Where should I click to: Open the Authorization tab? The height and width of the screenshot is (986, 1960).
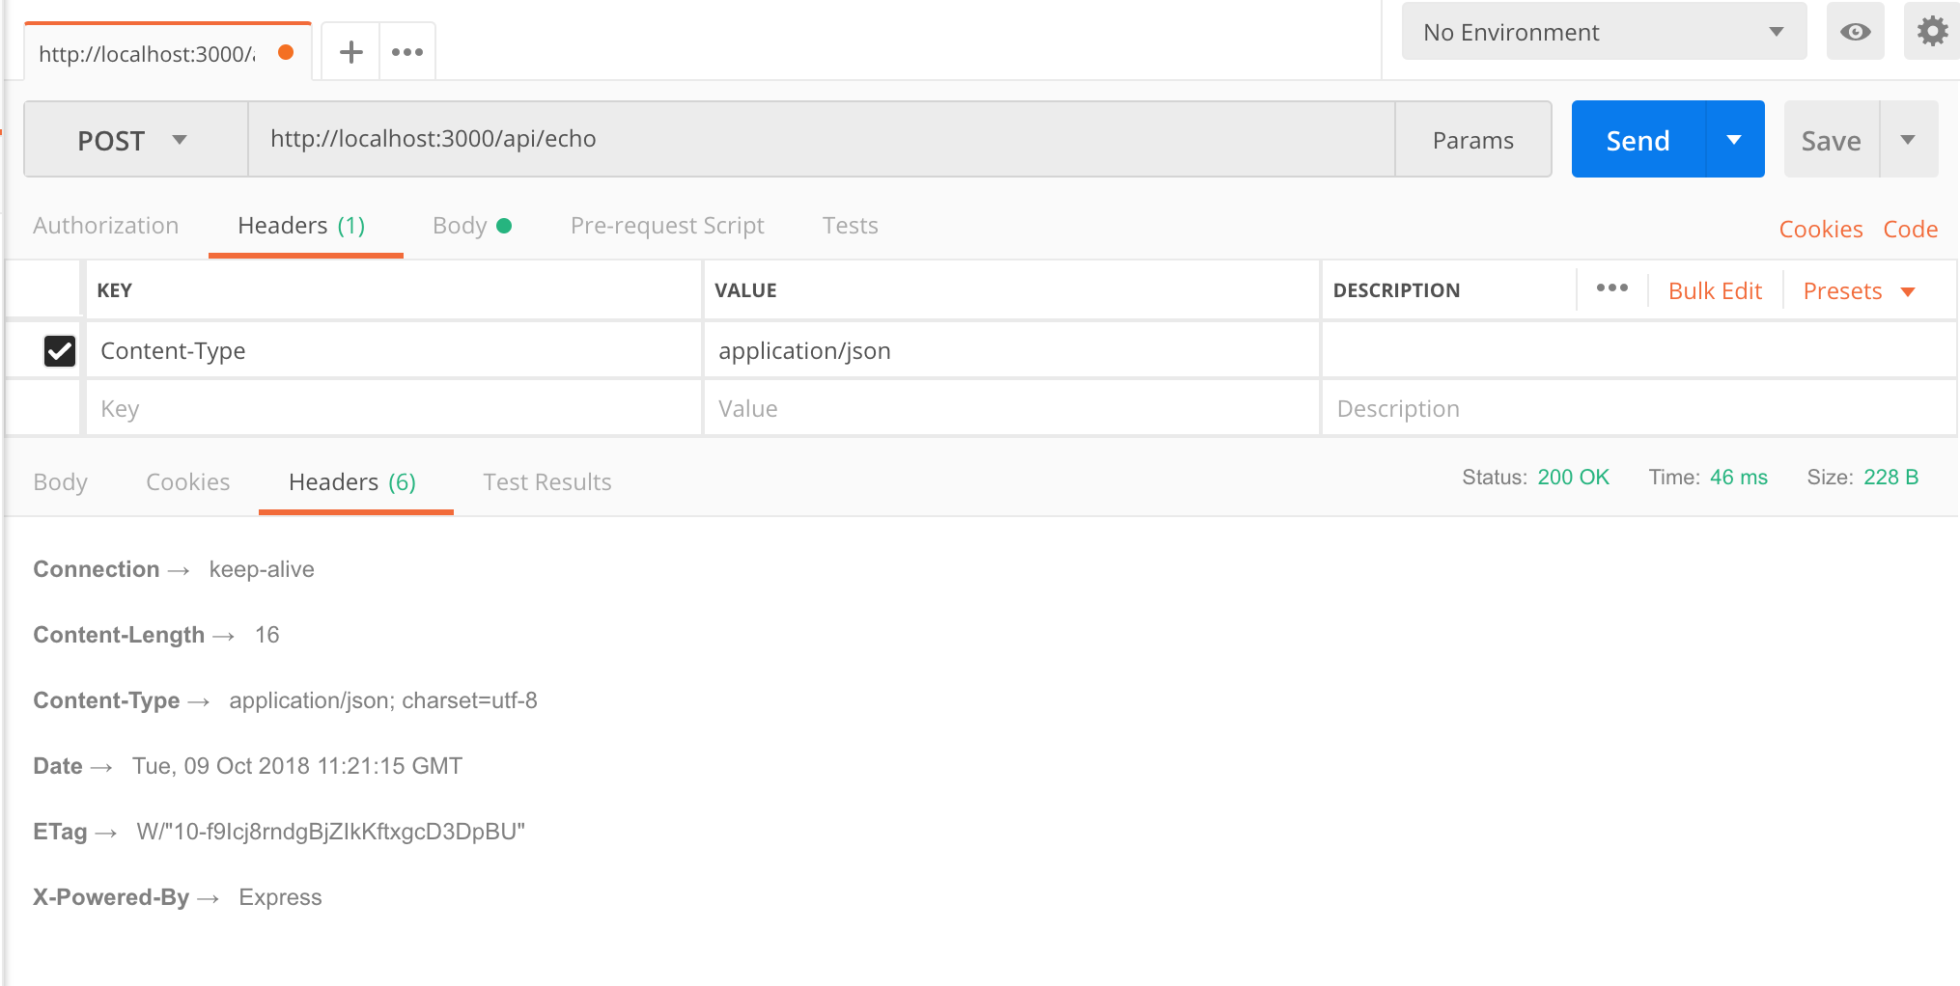(105, 226)
